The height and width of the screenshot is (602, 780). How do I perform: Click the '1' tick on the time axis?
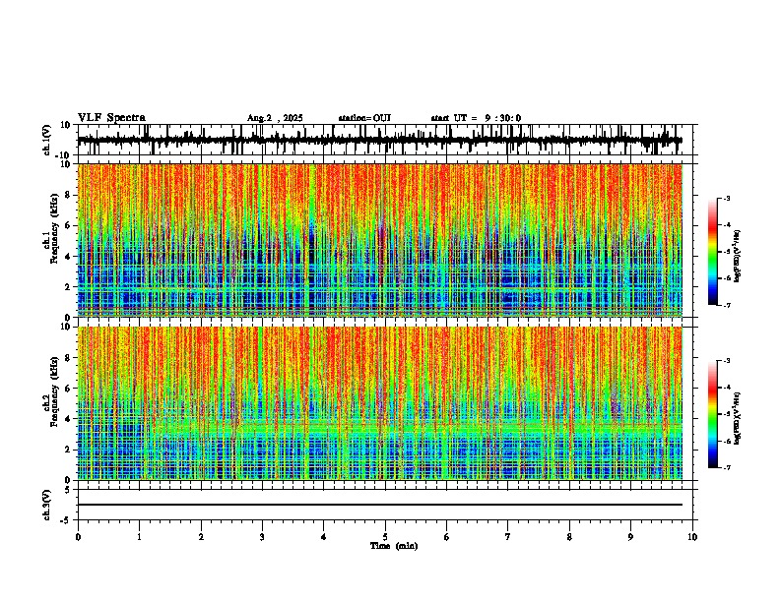tap(139, 537)
